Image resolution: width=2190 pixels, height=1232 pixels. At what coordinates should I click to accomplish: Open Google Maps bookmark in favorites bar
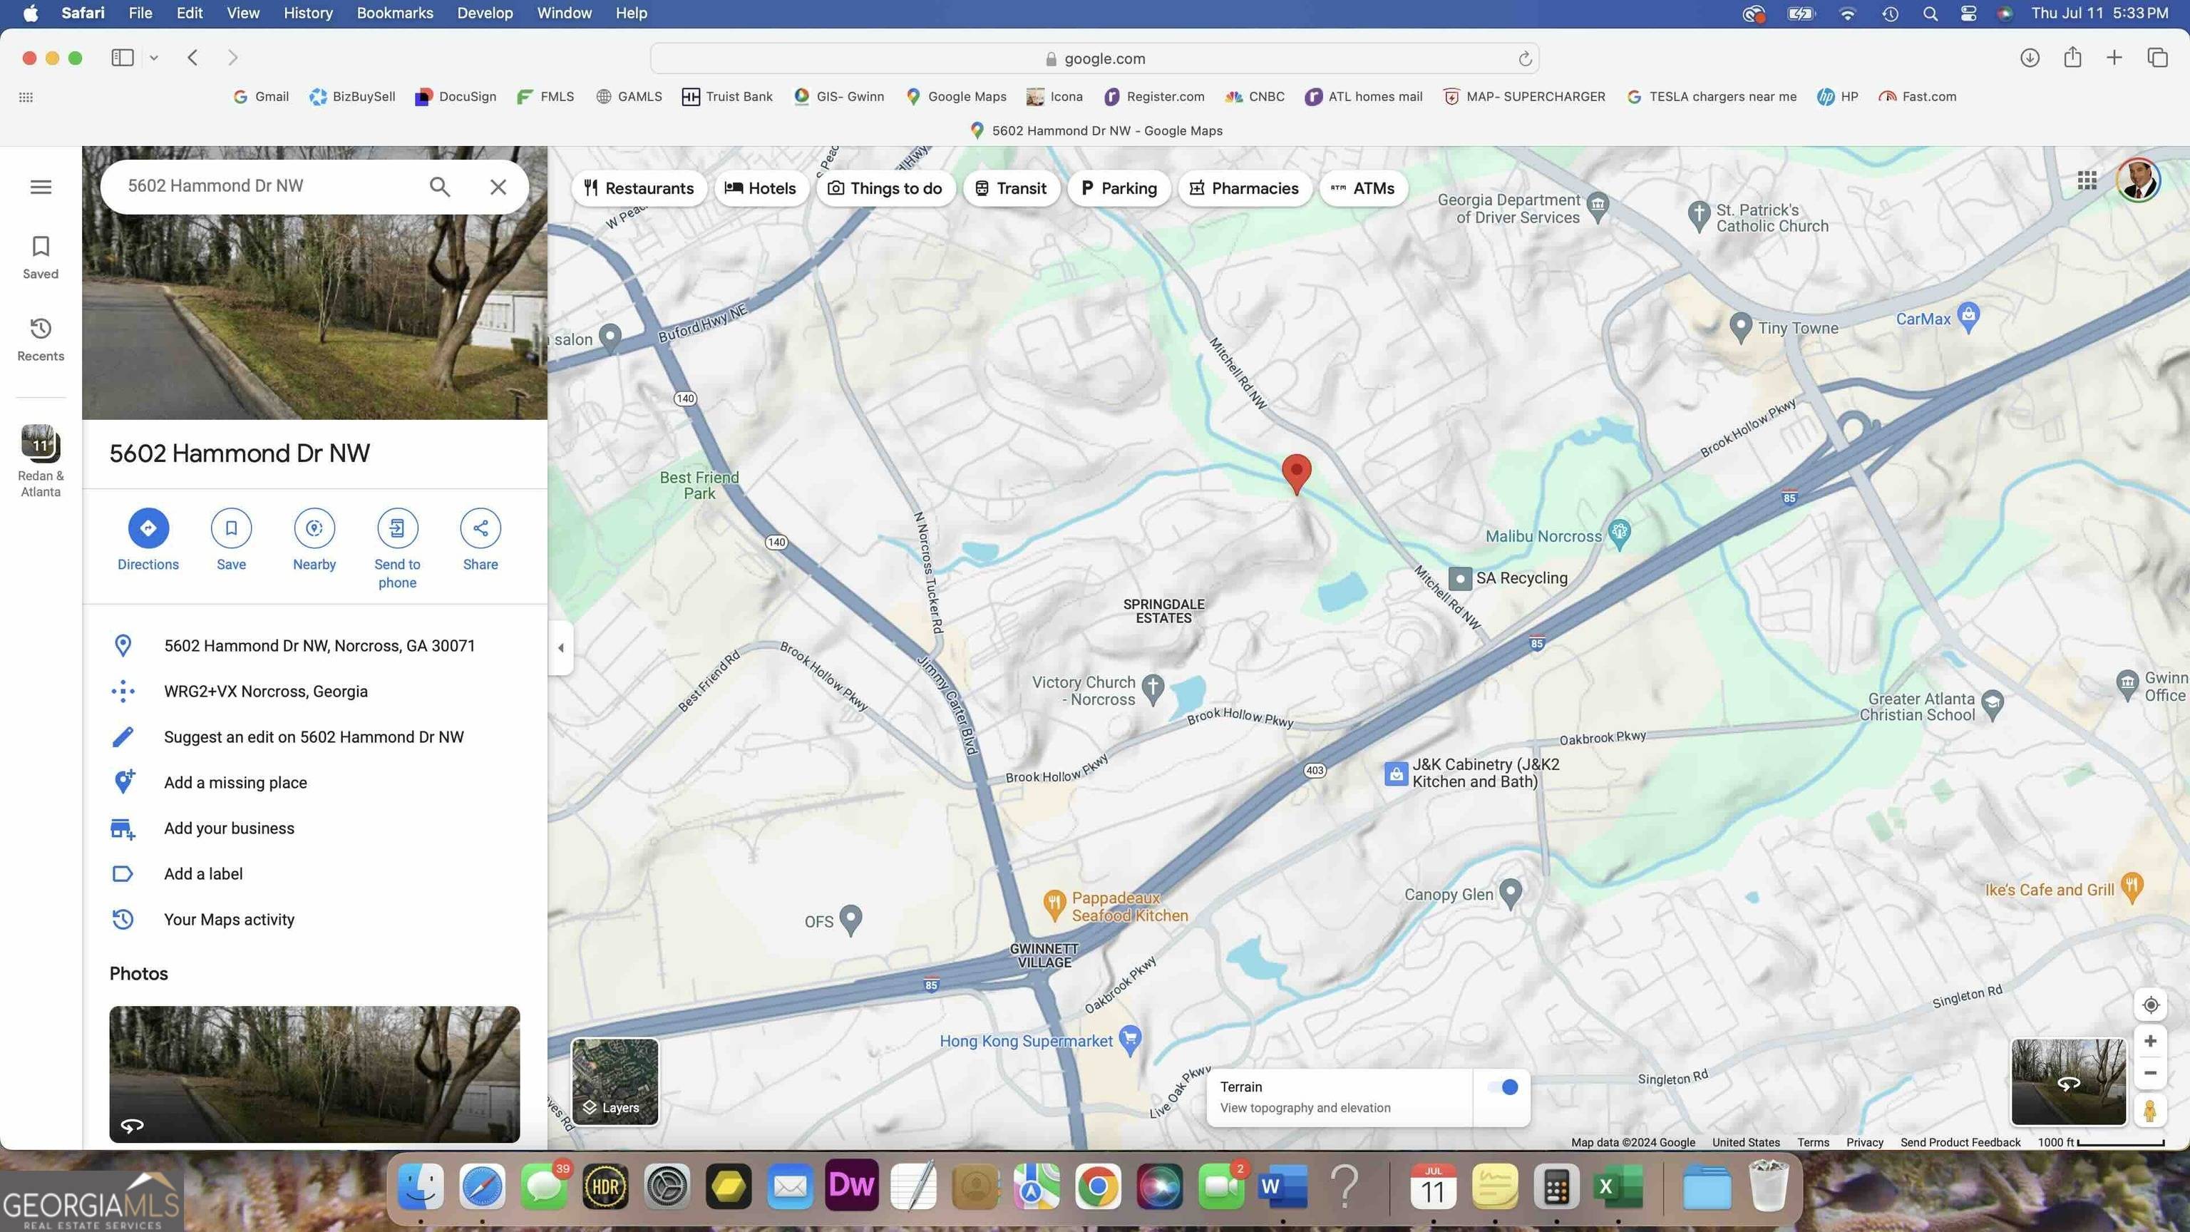click(957, 96)
